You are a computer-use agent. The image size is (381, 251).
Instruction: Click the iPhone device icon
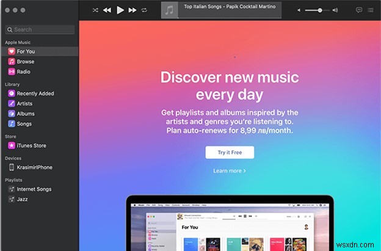12,167
